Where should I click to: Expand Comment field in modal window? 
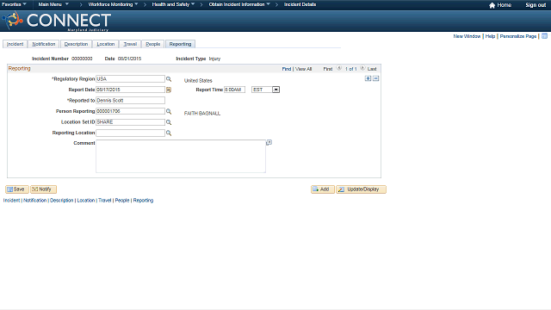(x=269, y=142)
